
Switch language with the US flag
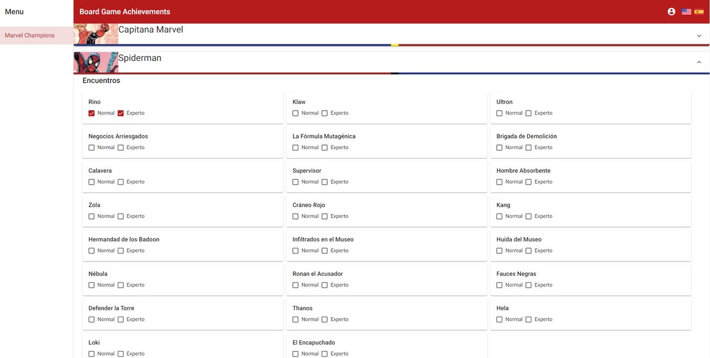tap(686, 11)
